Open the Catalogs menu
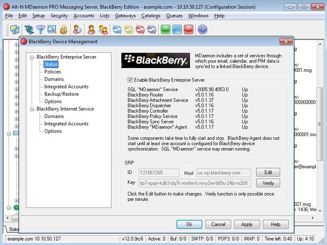Screen dimensions: 327x245 click(x=151, y=16)
